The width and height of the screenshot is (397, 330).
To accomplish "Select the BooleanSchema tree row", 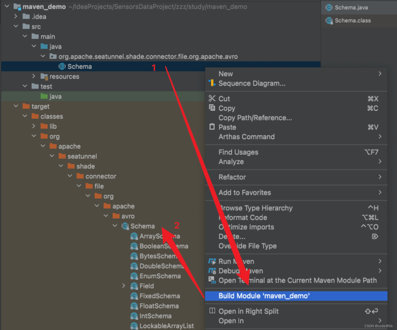I will point(103,246).
